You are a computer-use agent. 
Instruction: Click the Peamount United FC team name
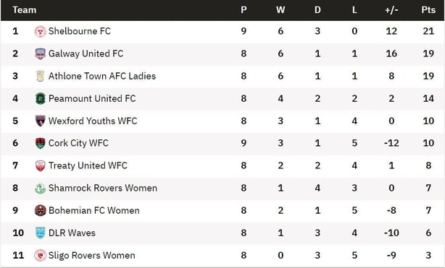tap(92, 98)
